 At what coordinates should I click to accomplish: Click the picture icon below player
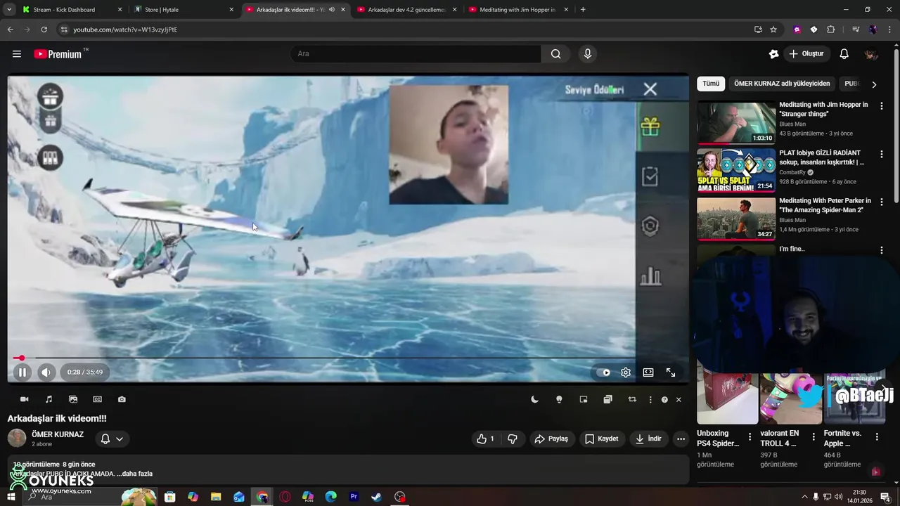(73, 399)
